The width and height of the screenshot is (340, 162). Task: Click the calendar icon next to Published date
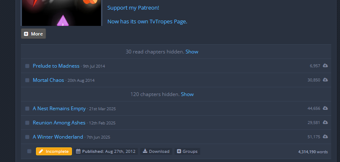78,152
